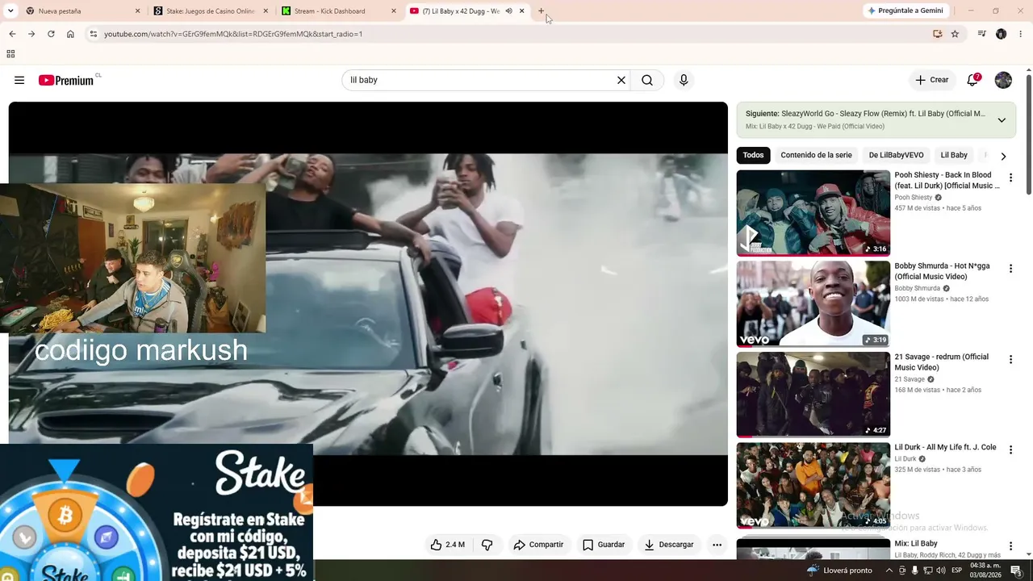
Task: Go to YouTube Premium home logo
Action: 66,80
